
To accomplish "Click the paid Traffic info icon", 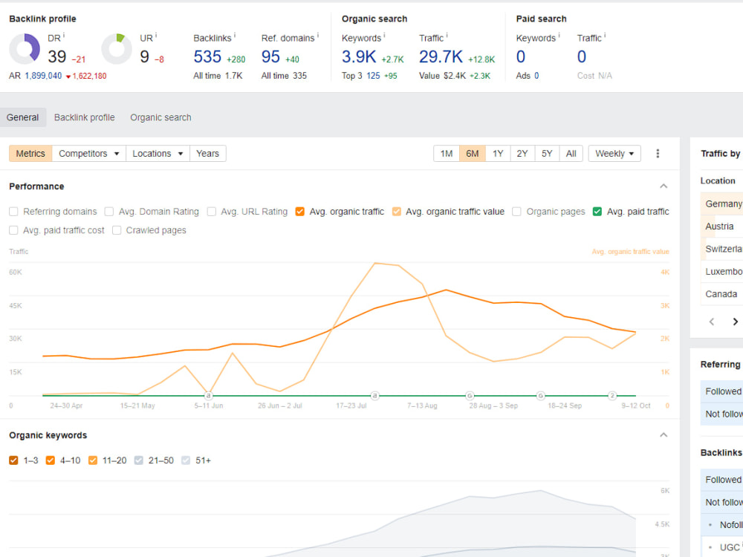I will click(x=605, y=35).
